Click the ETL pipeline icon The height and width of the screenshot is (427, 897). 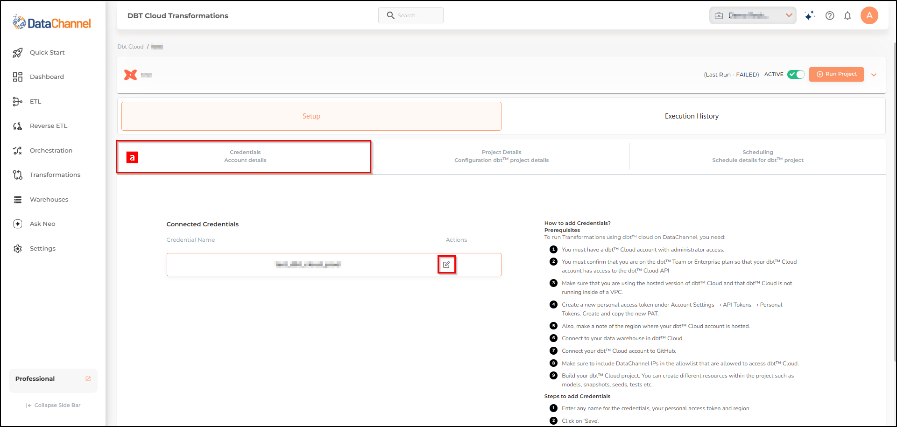(x=18, y=102)
